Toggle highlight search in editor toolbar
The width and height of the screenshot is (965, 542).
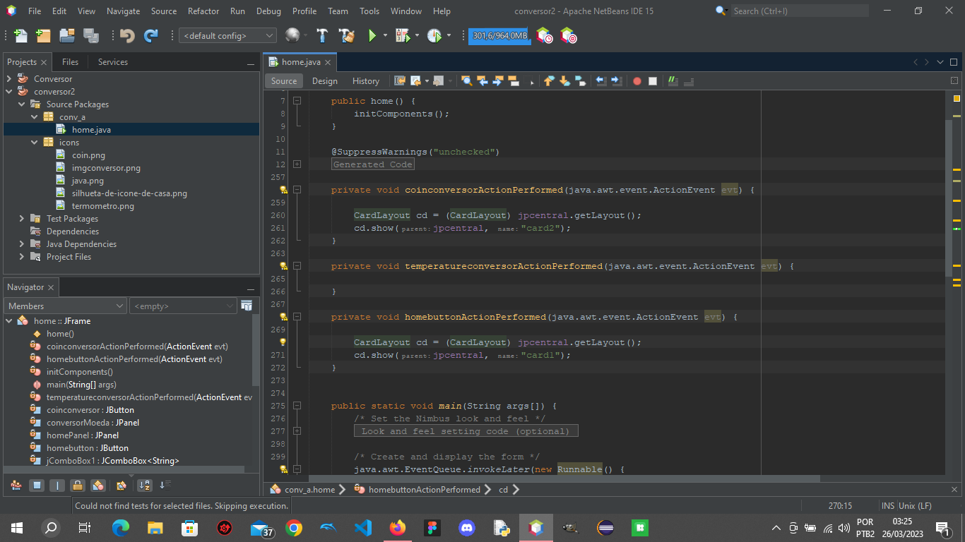click(x=514, y=81)
